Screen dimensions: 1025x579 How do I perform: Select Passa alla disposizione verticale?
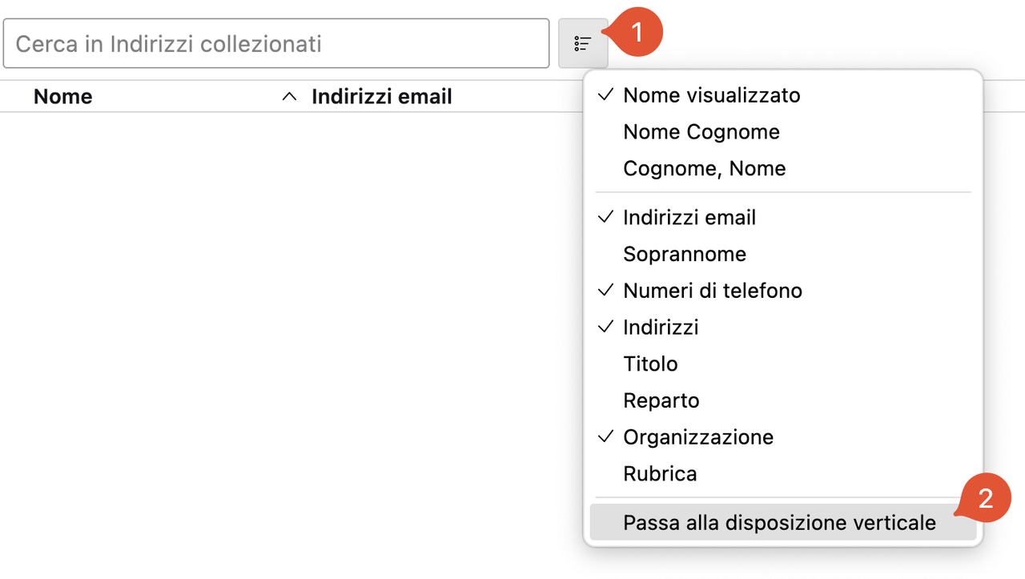(783, 523)
